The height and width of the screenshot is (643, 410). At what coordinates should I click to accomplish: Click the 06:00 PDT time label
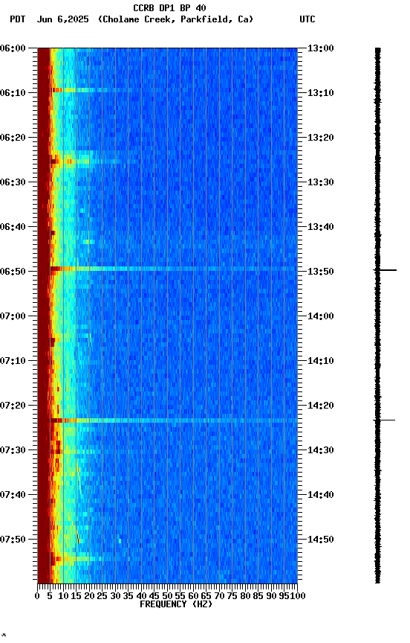(13, 48)
